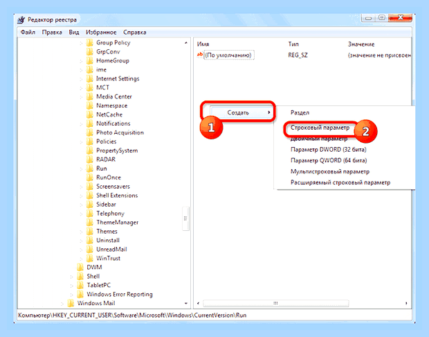Select the (По умолчанию) value entry
This screenshot has height=337, width=429.
pos(228,55)
